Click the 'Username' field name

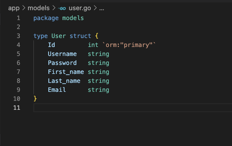pos(62,54)
